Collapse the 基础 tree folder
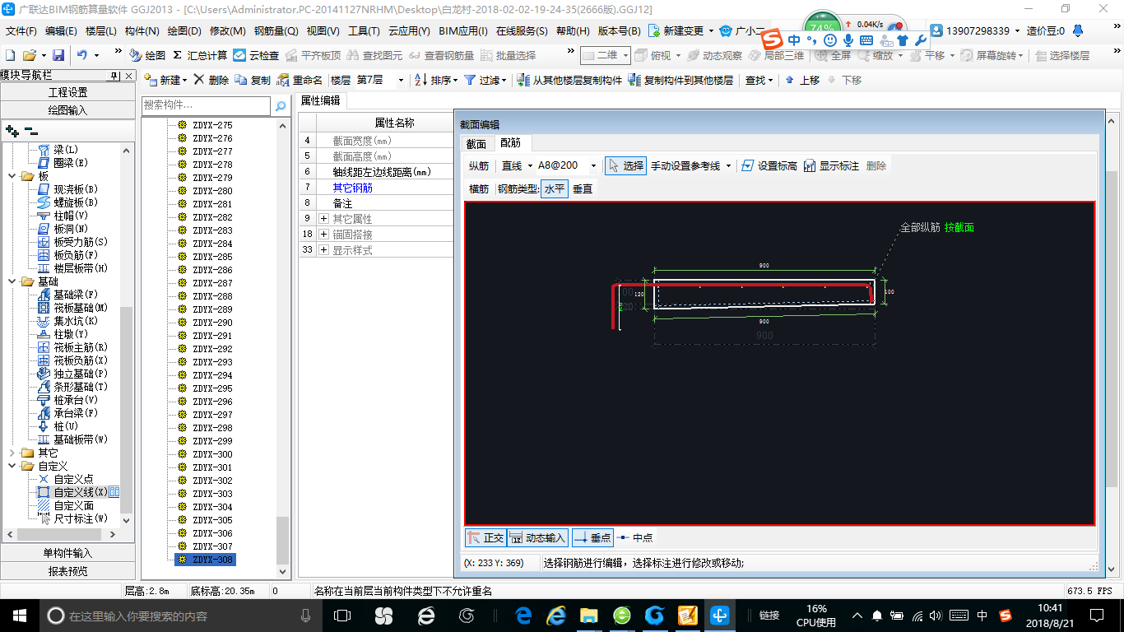The image size is (1124, 632). coord(12,281)
